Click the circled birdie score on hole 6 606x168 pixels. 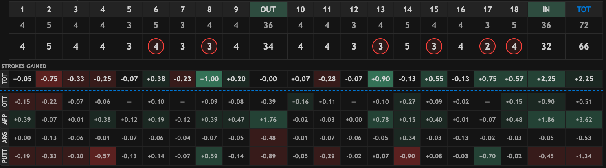point(156,47)
